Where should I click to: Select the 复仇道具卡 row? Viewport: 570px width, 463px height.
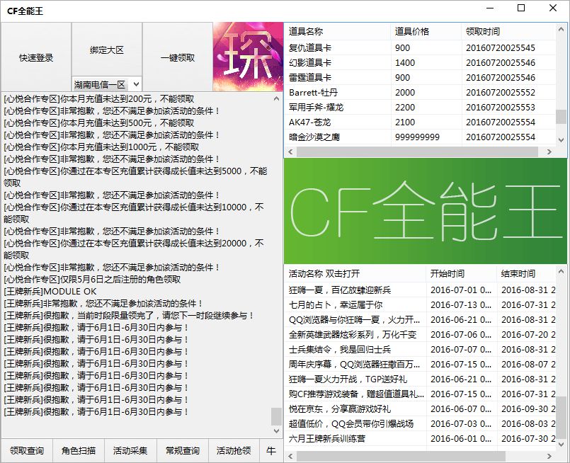click(x=420, y=47)
